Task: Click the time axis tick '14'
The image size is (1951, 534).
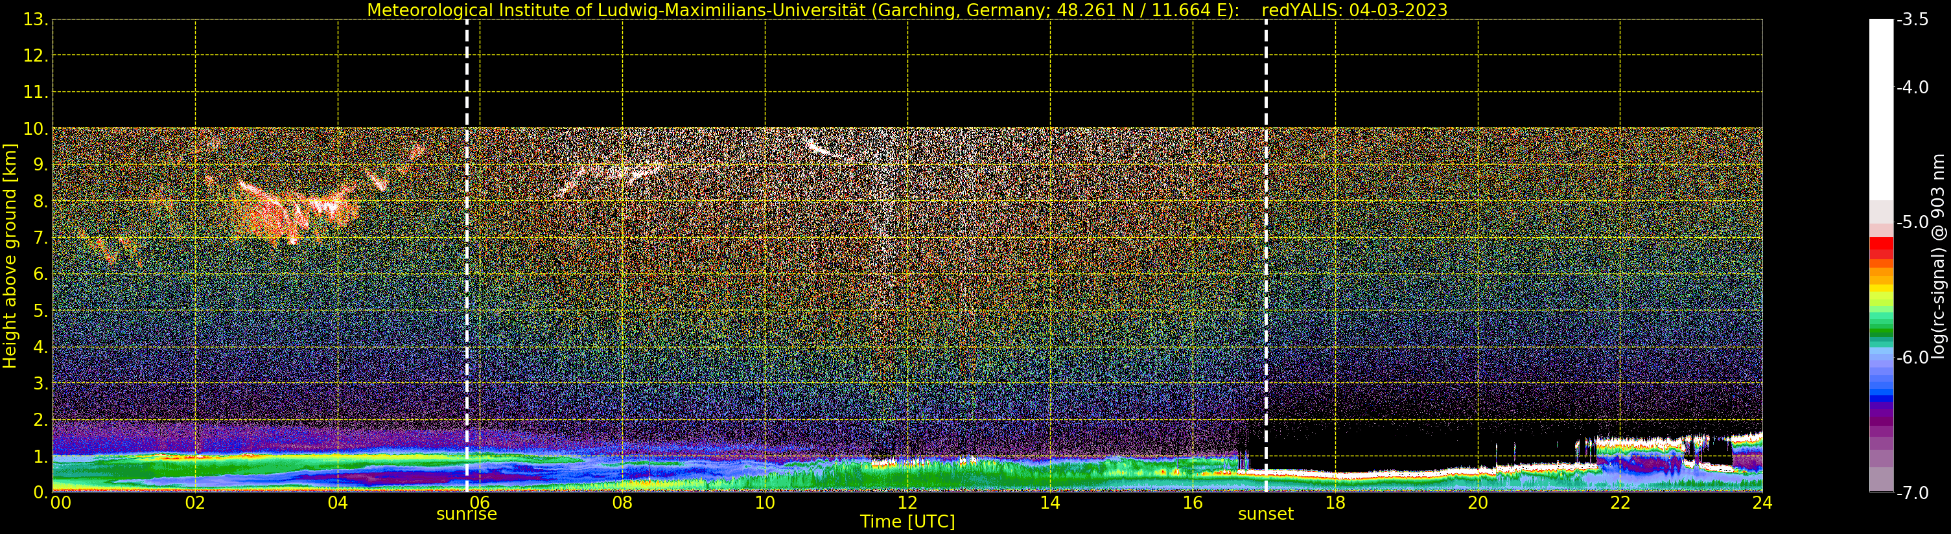Action: click(1050, 503)
